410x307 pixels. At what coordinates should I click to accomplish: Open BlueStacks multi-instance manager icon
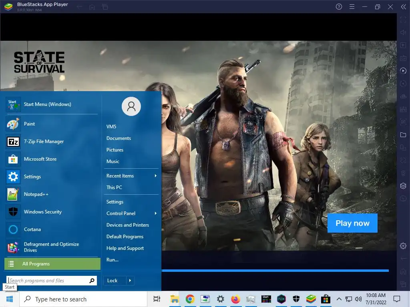click(403, 186)
